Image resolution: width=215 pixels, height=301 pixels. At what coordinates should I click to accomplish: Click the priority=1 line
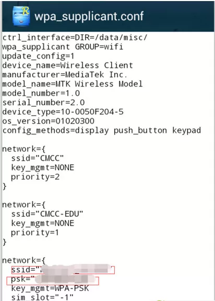point(35,232)
